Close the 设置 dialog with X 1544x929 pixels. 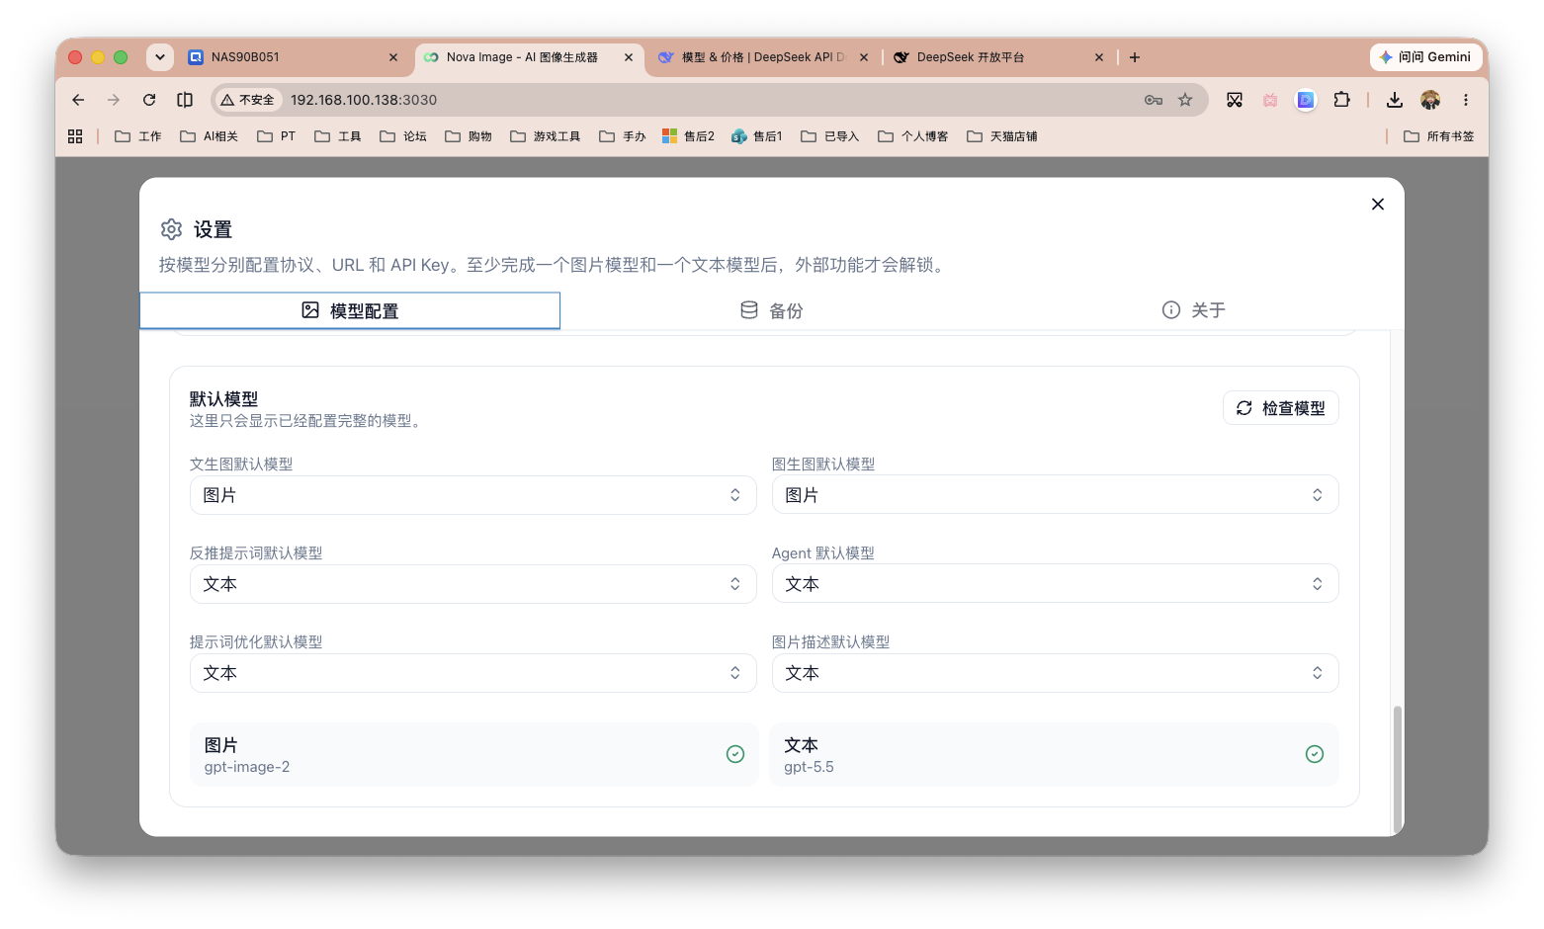pos(1378,204)
